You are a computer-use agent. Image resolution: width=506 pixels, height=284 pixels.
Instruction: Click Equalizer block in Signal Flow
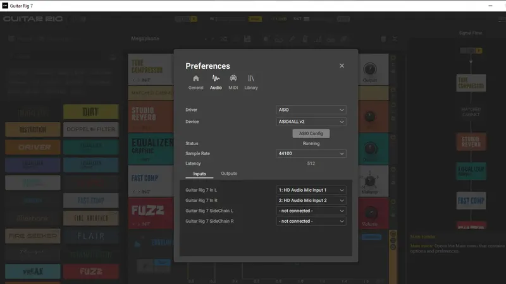[x=471, y=171]
